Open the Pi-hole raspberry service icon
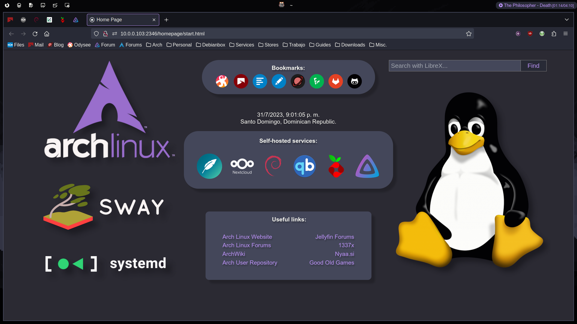 [336, 166]
